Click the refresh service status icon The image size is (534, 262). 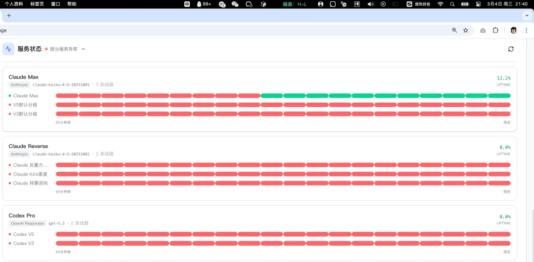(x=510, y=49)
